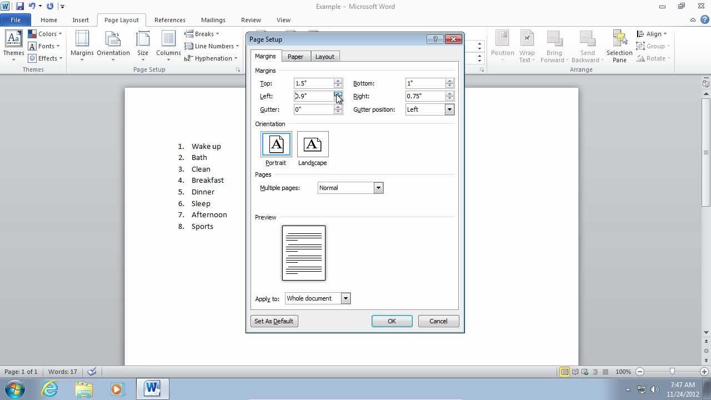Toggle Print Layout view in status bar
Viewport: 711px width, 400px height.
pos(564,372)
